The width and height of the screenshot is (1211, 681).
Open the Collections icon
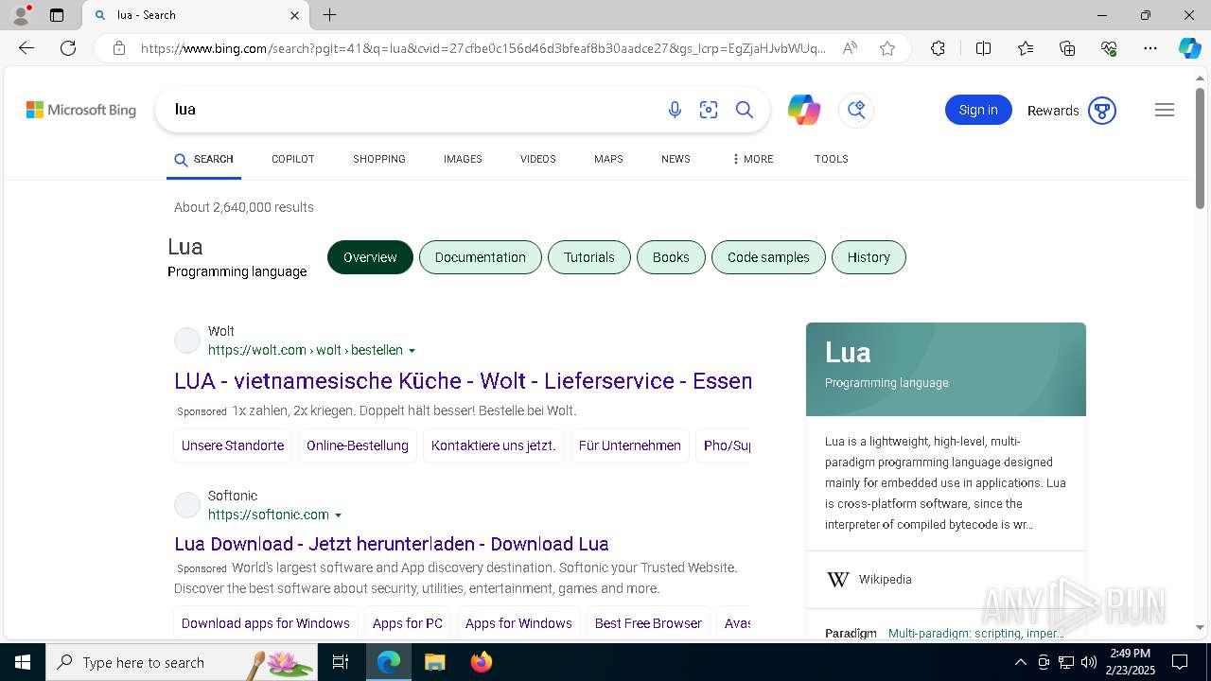click(x=1067, y=48)
